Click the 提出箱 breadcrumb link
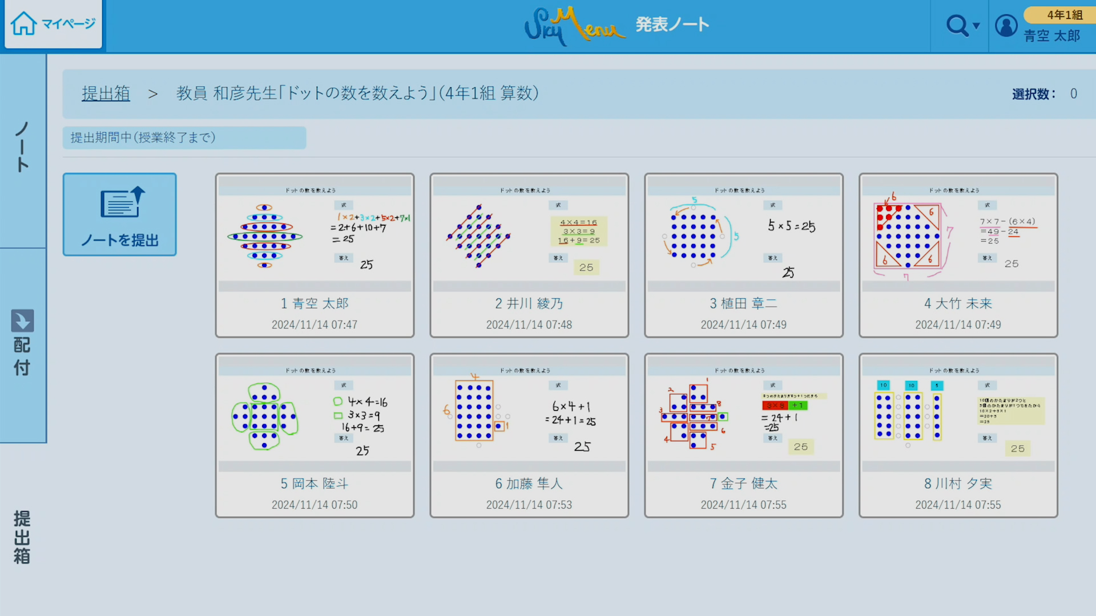1096x616 pixels. (106, 93)
